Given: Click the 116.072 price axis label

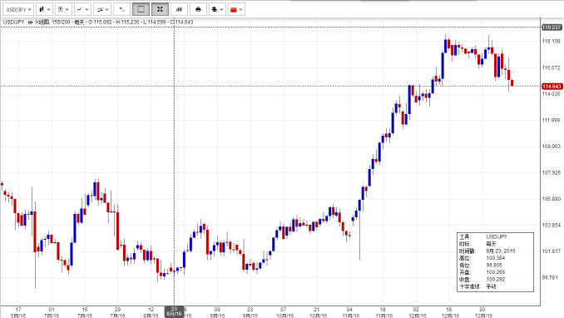Looking at the screenshot, I should (x=551, y=67).
